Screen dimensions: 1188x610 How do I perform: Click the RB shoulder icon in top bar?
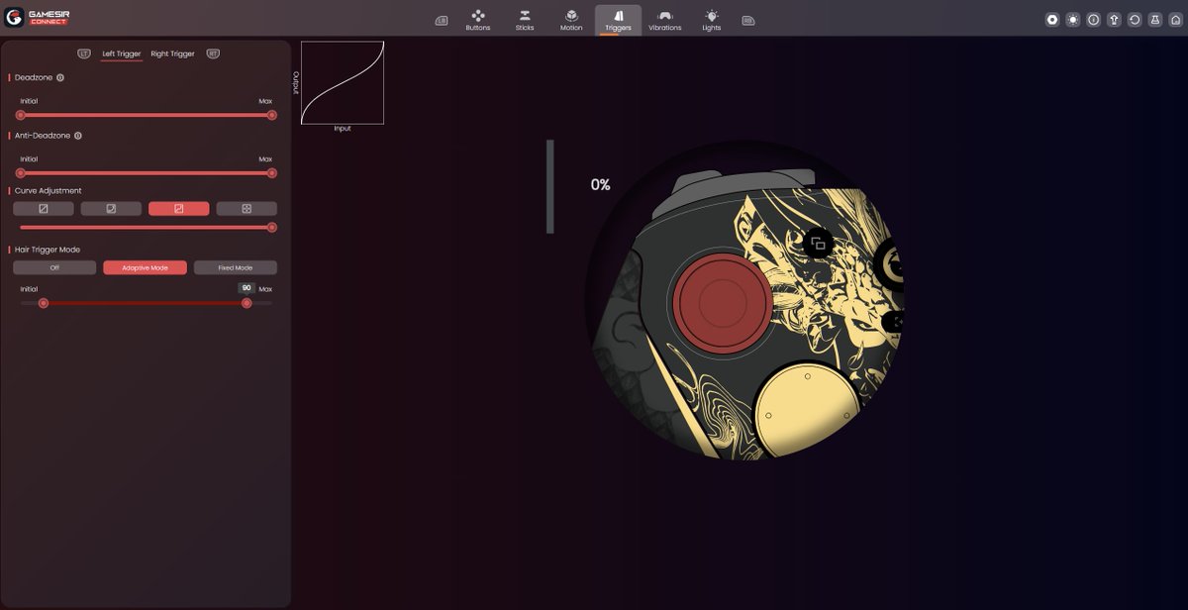(x=748, y=20)
